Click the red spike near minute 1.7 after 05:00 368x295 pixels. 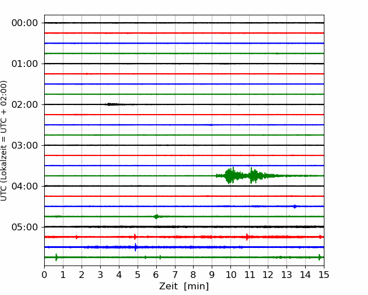coord(76,237)
